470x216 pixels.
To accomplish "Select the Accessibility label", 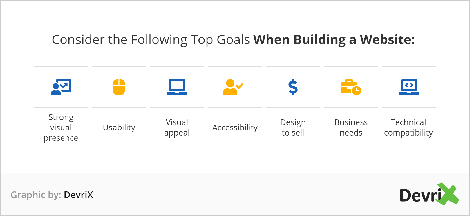I will (x=235, y=127).
